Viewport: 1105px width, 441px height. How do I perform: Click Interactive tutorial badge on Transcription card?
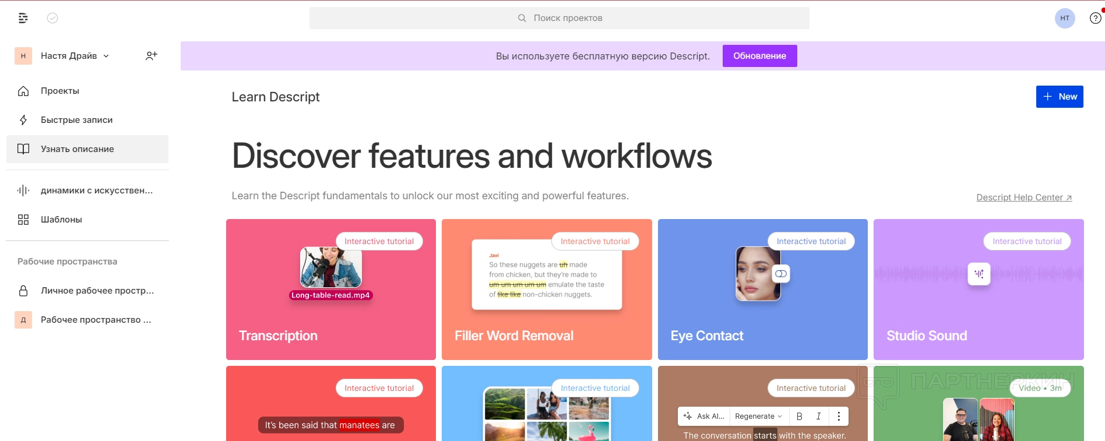tap(379, 241)
